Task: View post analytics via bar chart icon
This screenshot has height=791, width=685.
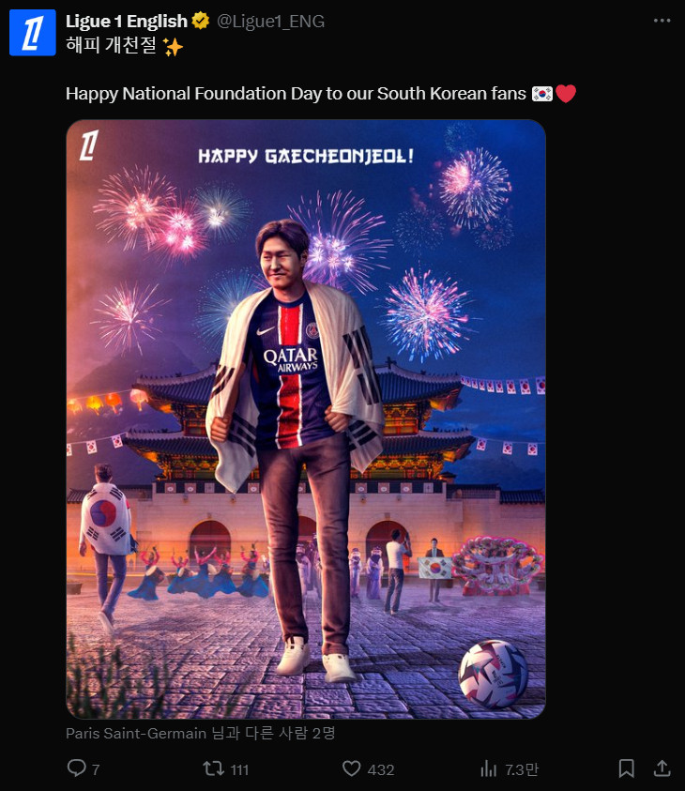Action: click(488, 768)
